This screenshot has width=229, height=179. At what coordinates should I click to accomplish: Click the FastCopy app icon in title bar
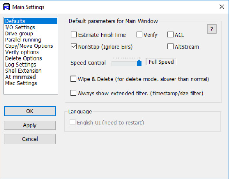click(6, 7)
